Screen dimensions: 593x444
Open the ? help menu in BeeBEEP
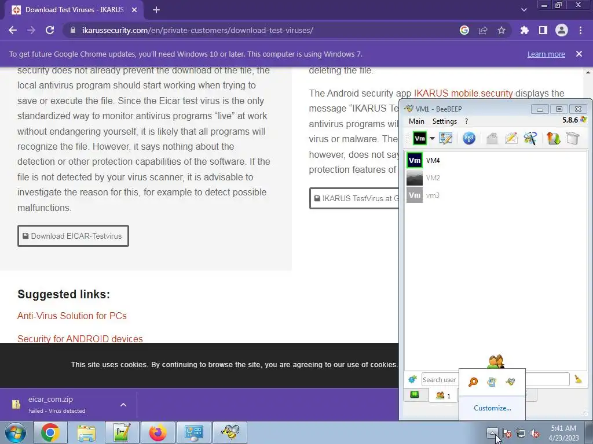pyautogui.click(x=466, y=121)
